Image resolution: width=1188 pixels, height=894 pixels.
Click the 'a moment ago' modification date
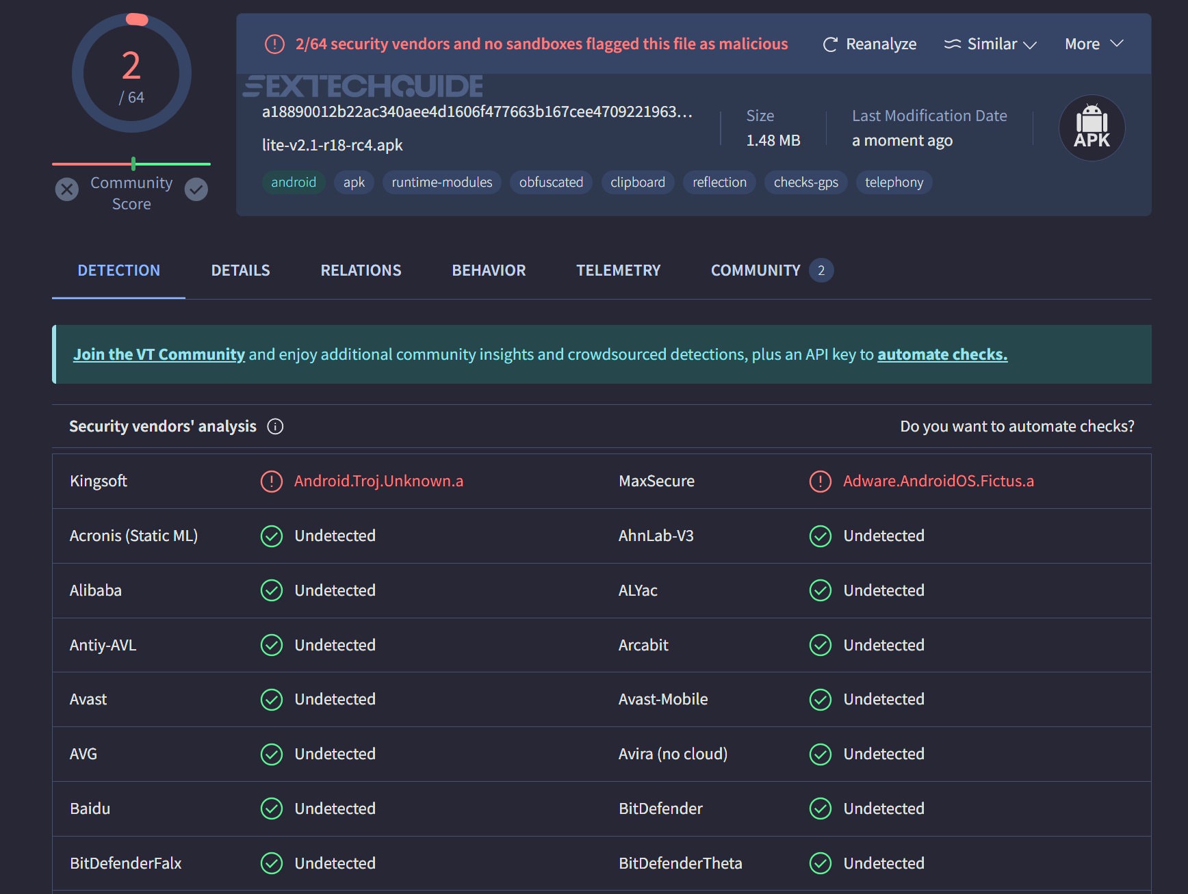pos(902,141)
